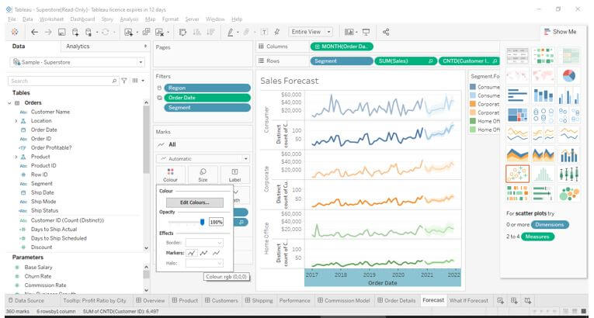
Task: Open the Colour marks card
Action: click(x=170, y=175)
